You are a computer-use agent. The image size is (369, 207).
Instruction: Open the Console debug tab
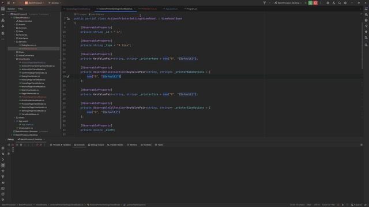tap(80, 145)
